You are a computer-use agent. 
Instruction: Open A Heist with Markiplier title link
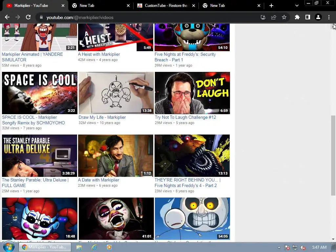tap(99, 54)
